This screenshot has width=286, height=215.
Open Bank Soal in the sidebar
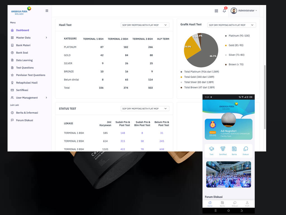point(22,53)
